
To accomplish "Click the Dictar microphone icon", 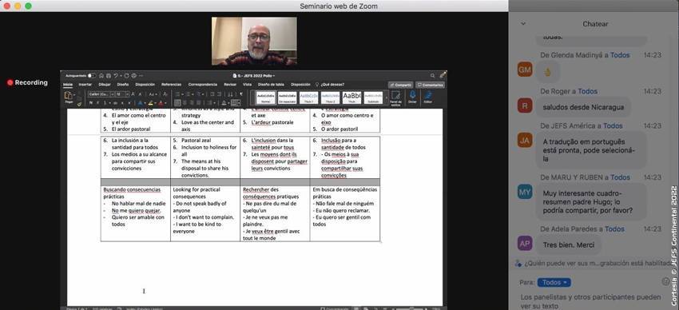I will click(x=412, y=97).
